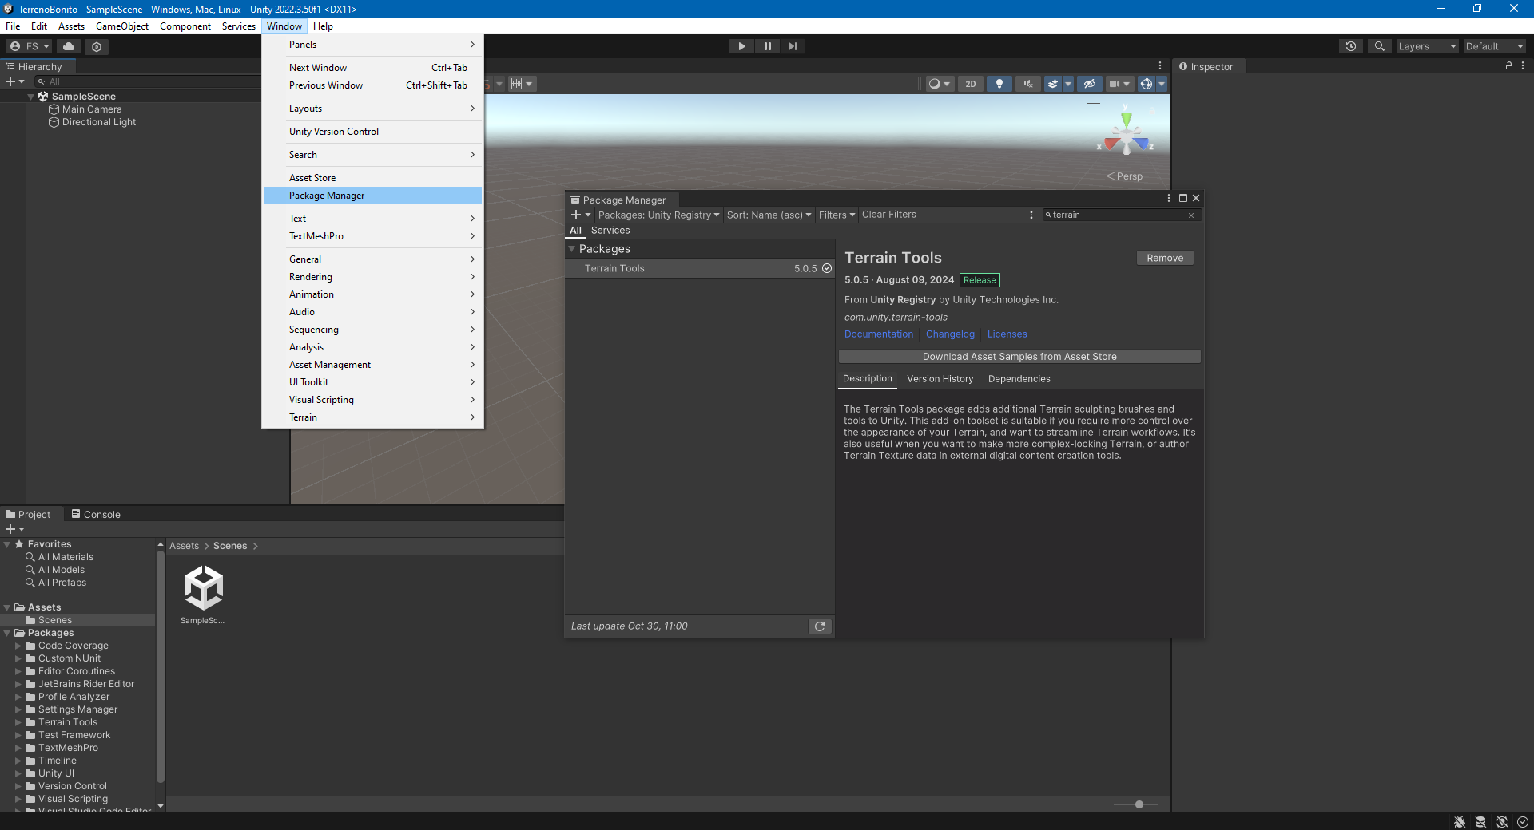Toggle scene lighting lightbulb button
This screenshot has width=1534, height=830.
tap(999, 84)
